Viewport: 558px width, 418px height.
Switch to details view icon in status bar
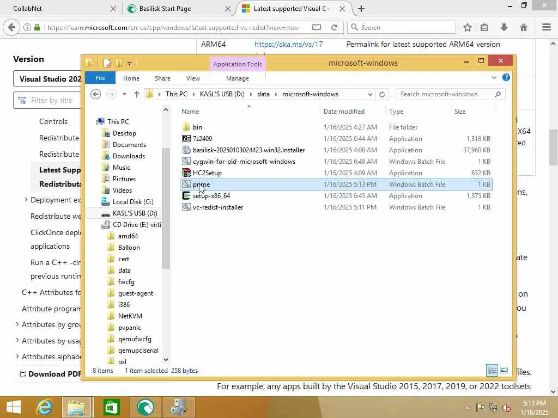(492, 370)
